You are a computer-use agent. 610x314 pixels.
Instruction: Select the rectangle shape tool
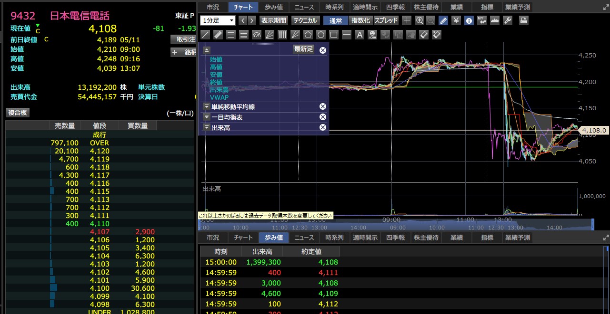(x=334, y=35)
